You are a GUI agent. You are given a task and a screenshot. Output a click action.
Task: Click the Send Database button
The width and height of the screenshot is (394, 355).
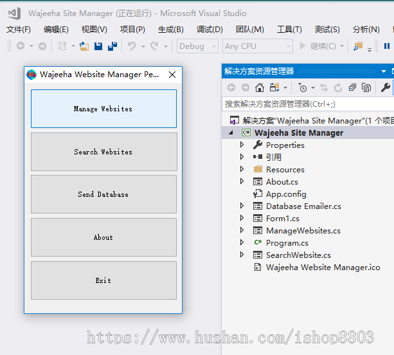pyautogui.click(x=103, y=194)
